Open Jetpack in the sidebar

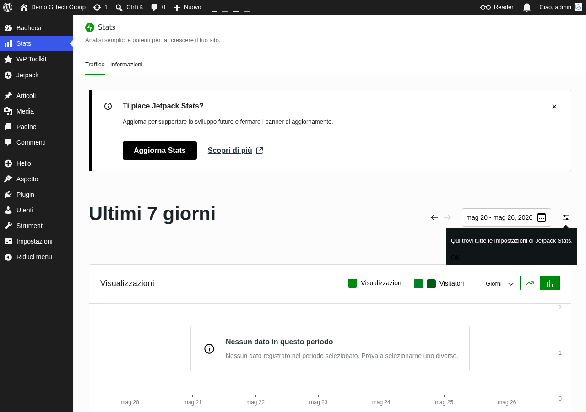pos(37,75)
